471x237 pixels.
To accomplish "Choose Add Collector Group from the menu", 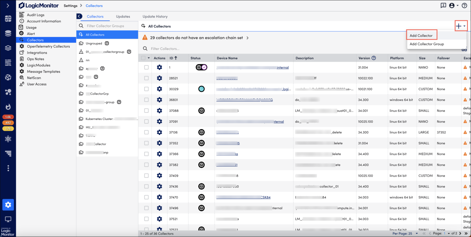I will 427,44.
